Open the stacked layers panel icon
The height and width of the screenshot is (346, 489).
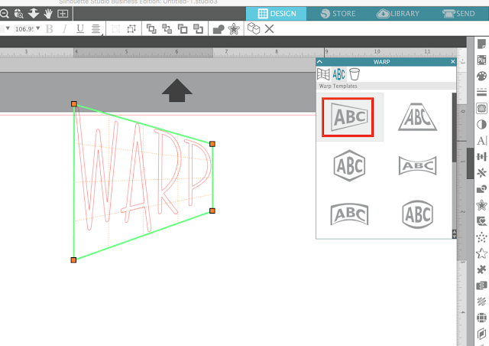tap(481, 286)
